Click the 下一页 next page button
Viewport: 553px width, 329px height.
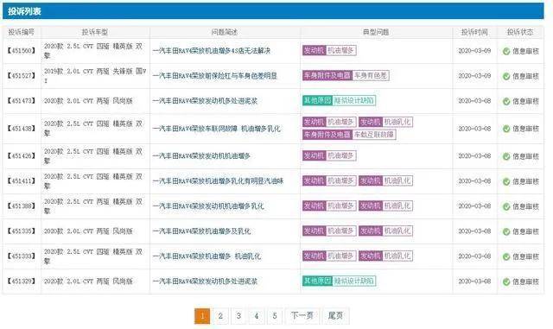(x=302, y=316)
